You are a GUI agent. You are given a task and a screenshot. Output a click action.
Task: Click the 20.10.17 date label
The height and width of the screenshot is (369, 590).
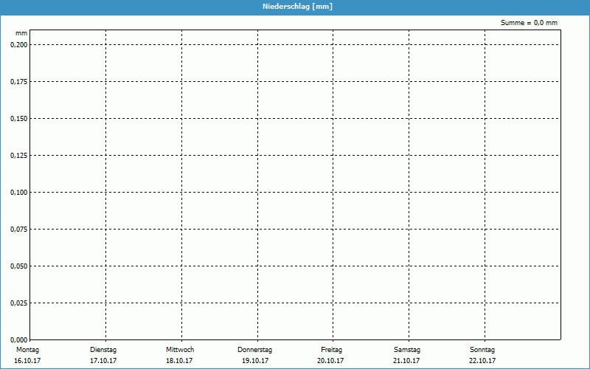(x=330, y=361)
